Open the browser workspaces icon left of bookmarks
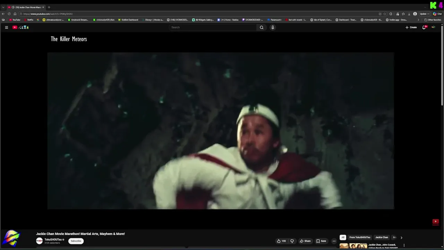The width and height of the screenshot is (444, 250). (x=3, y=20)
